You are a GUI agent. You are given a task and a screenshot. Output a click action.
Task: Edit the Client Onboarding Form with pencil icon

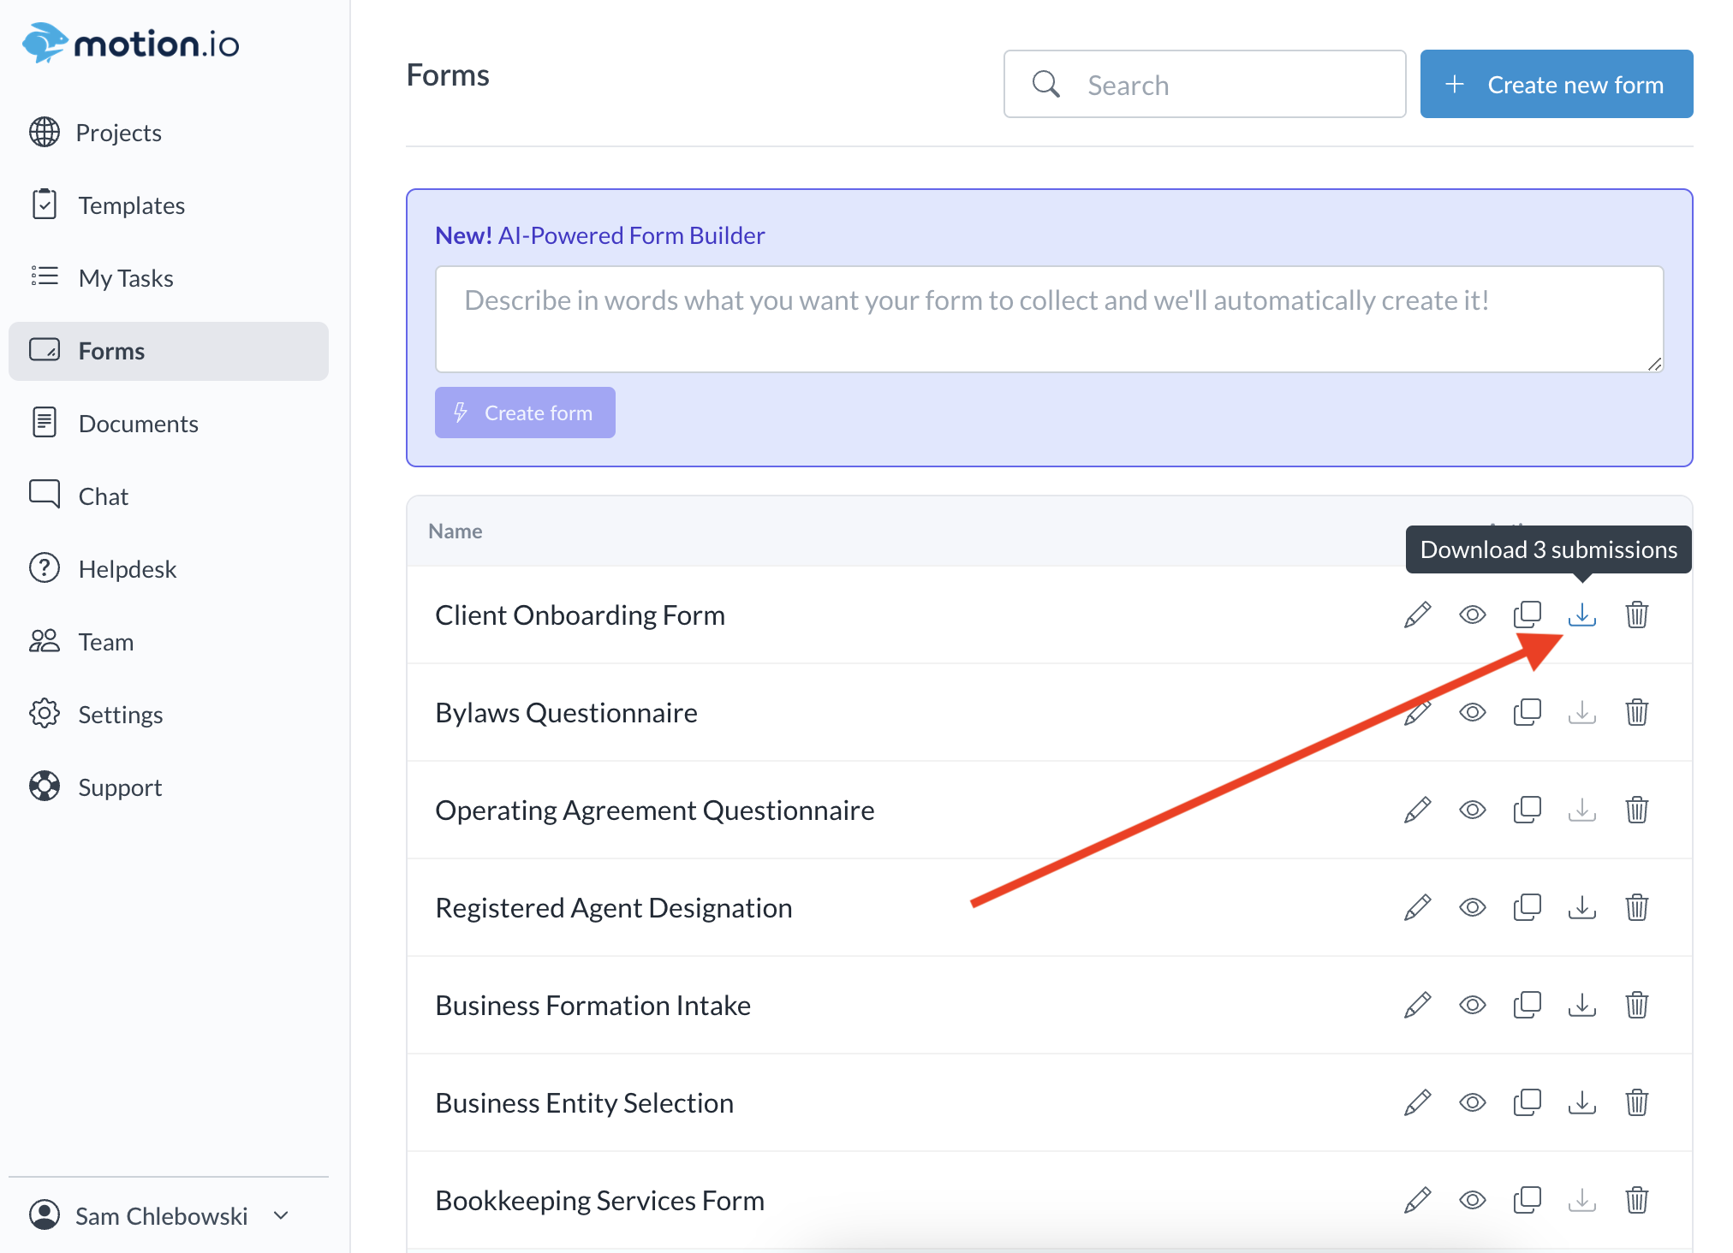click(x=1417, y=615)
